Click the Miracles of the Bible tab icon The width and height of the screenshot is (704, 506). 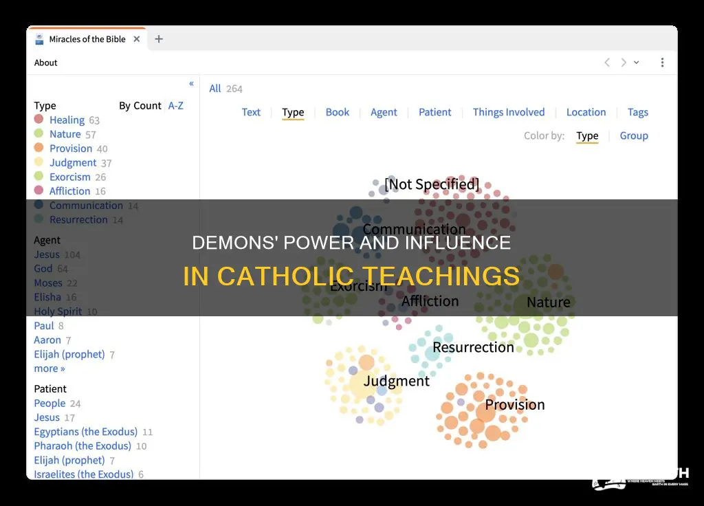[39, 39]
